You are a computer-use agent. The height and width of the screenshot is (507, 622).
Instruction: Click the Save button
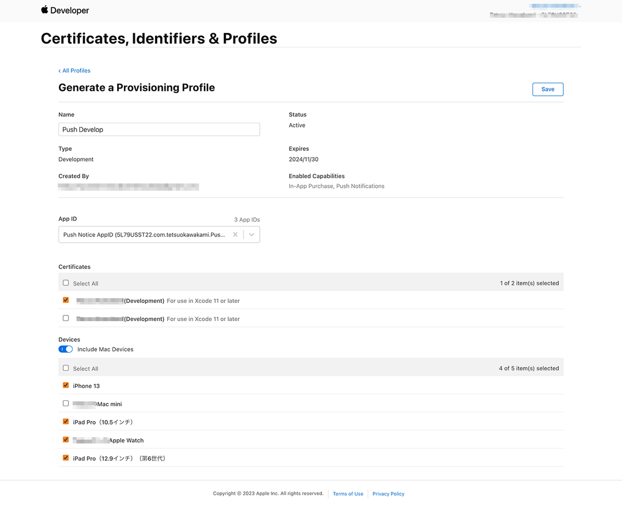point(547,89)
